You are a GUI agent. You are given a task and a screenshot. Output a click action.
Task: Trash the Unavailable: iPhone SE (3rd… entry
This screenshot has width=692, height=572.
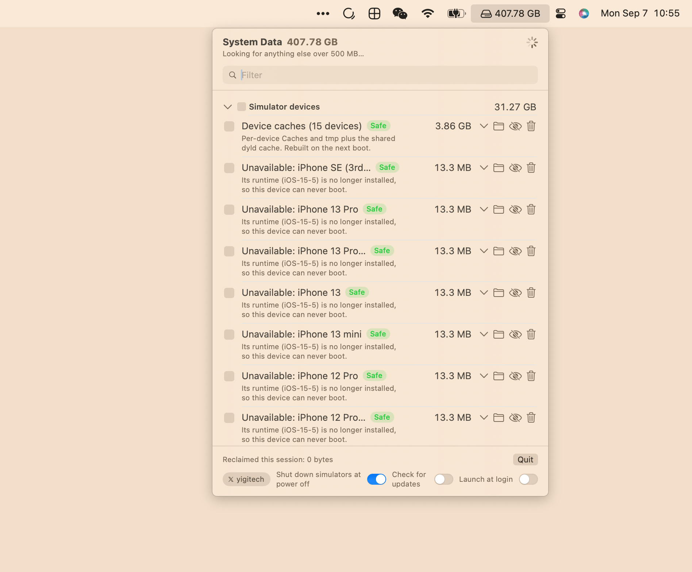pos(531,168)
